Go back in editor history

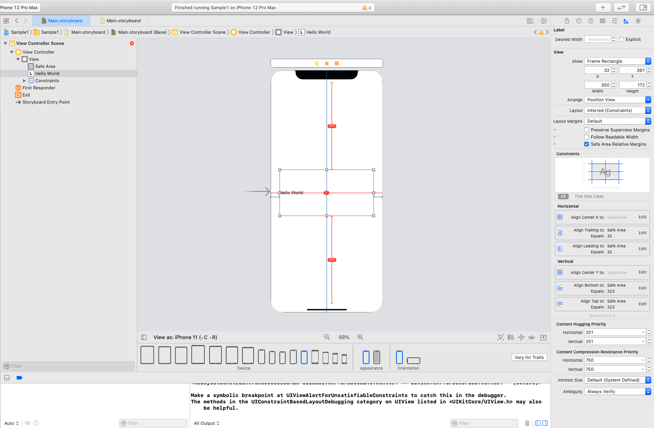tap(16, 21)
